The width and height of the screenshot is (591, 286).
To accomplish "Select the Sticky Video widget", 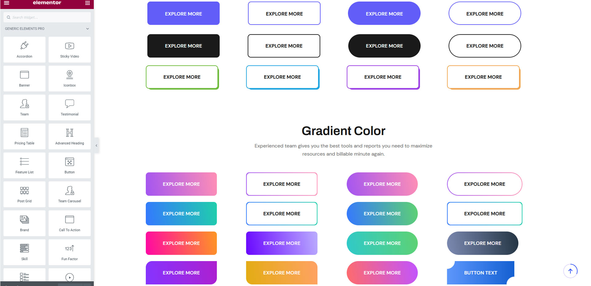I will coord(69,50).
